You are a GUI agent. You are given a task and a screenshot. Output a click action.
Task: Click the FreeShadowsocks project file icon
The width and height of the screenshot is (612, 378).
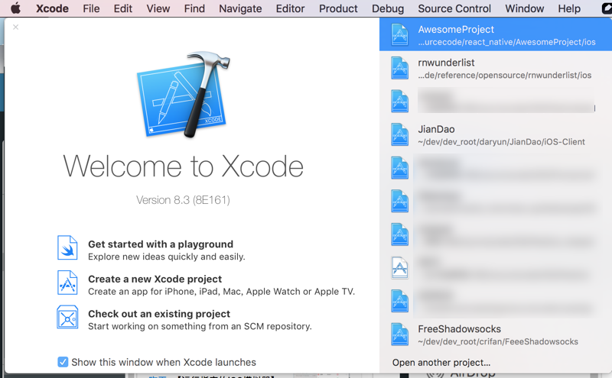(x=399, y=334)
